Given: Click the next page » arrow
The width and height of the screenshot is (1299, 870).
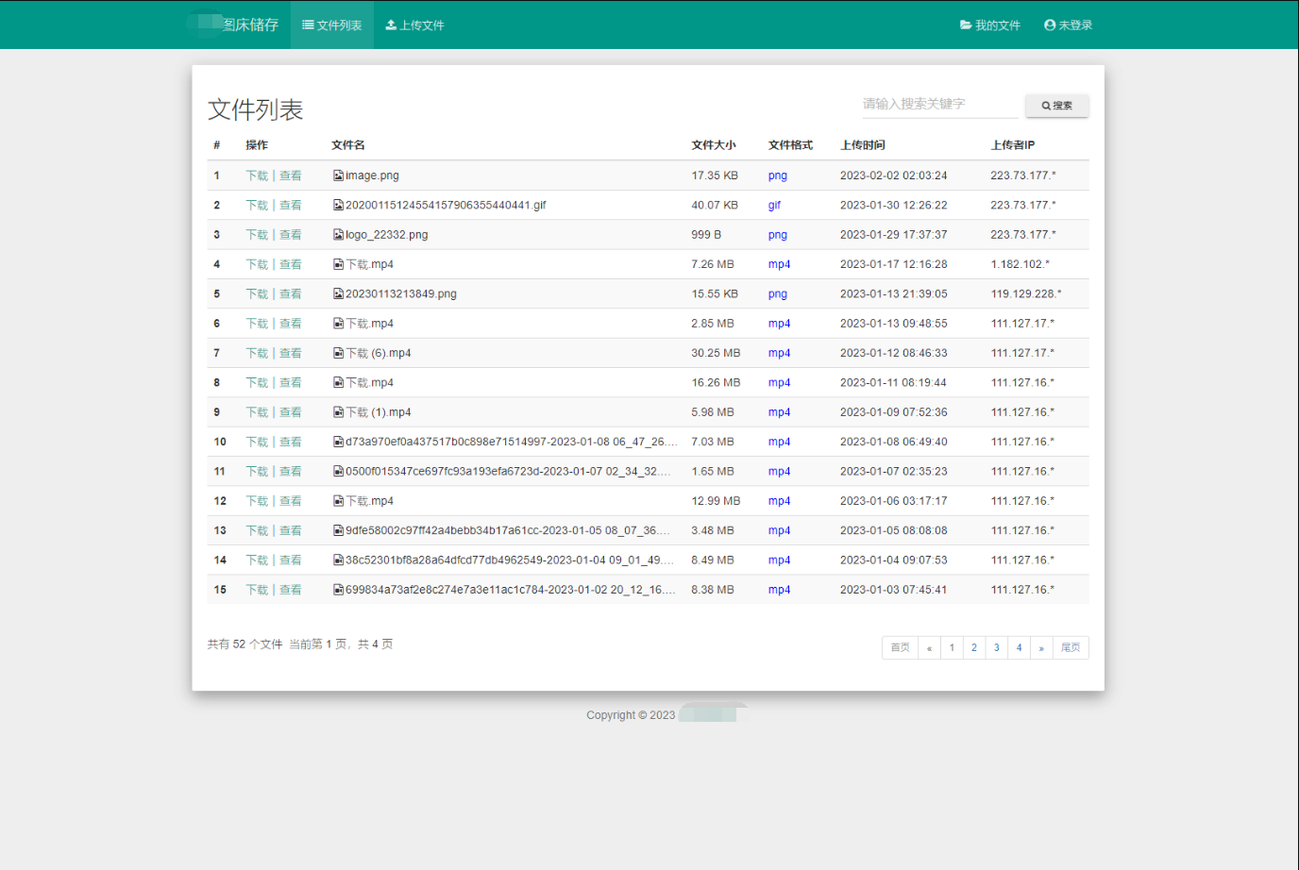Looking at the screenshot, I should tap(1041, 647).
